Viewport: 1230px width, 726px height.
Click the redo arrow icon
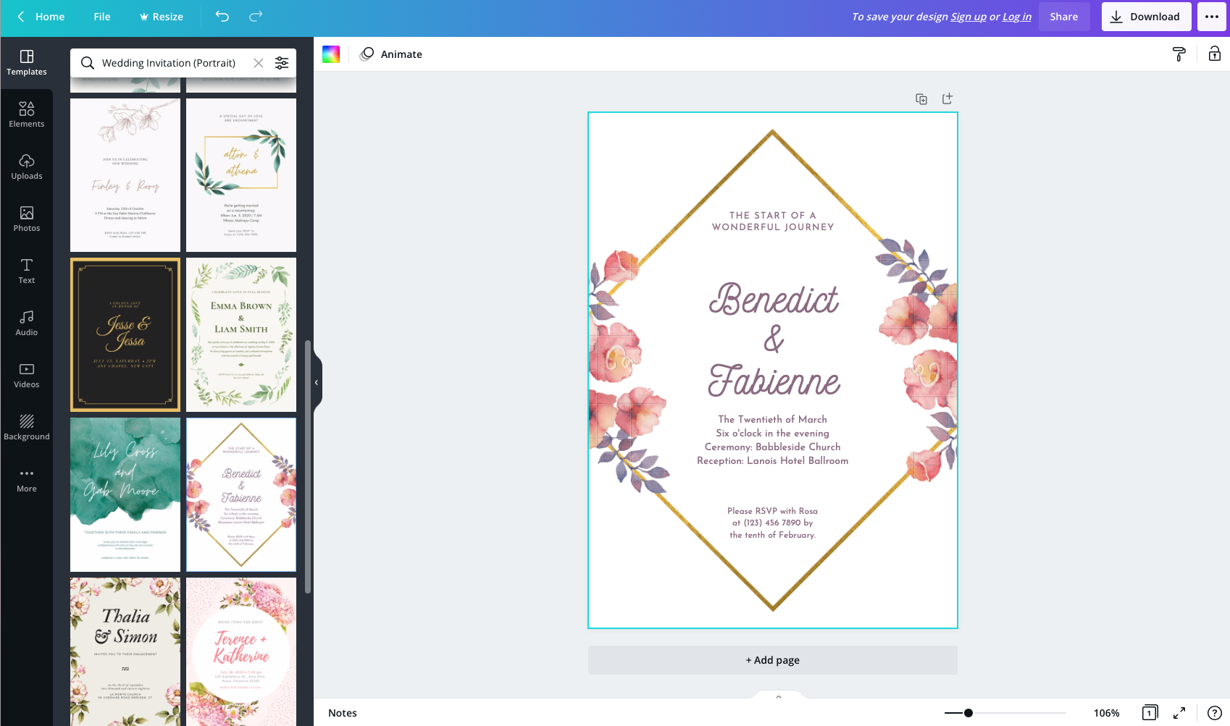tap(256, 17)
